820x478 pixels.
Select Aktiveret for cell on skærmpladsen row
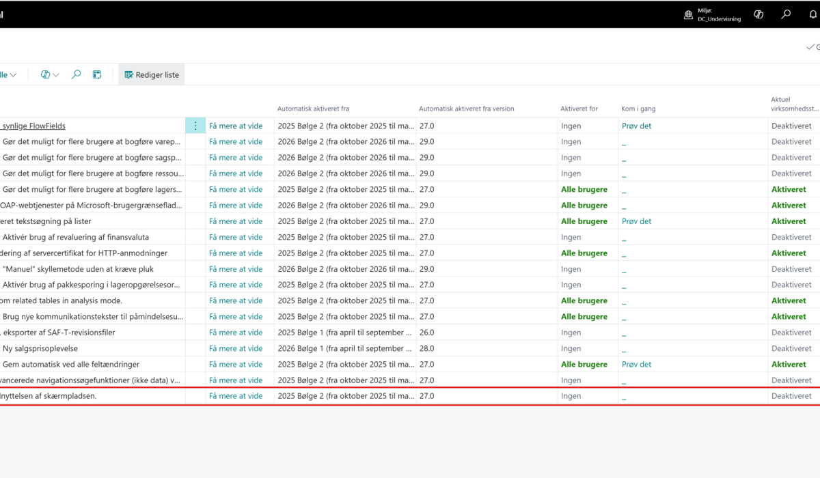588,396
